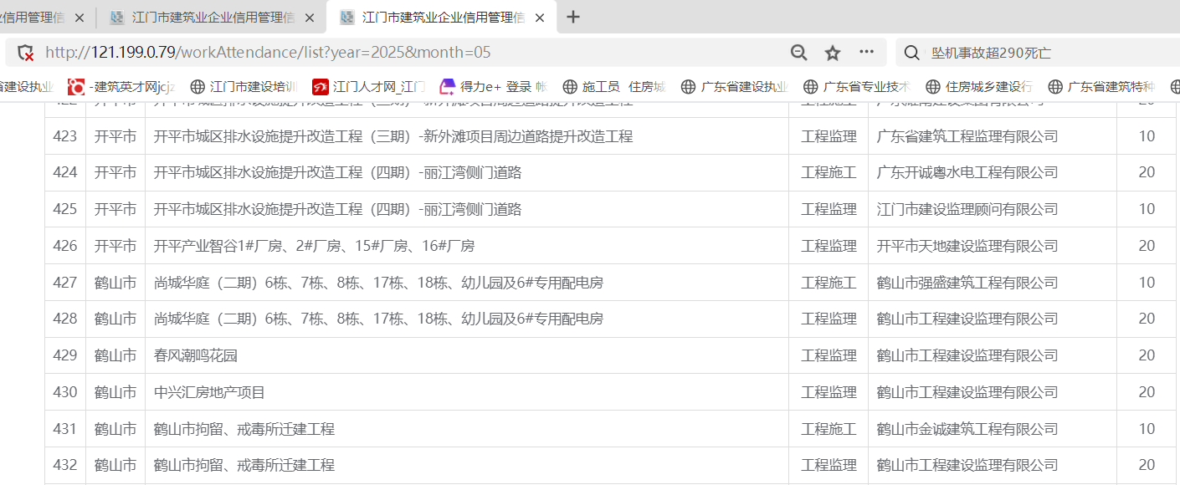Click the zoom magnifier icon in address bar
This screenshot has height=485, width=1180.
pos(798,53)
